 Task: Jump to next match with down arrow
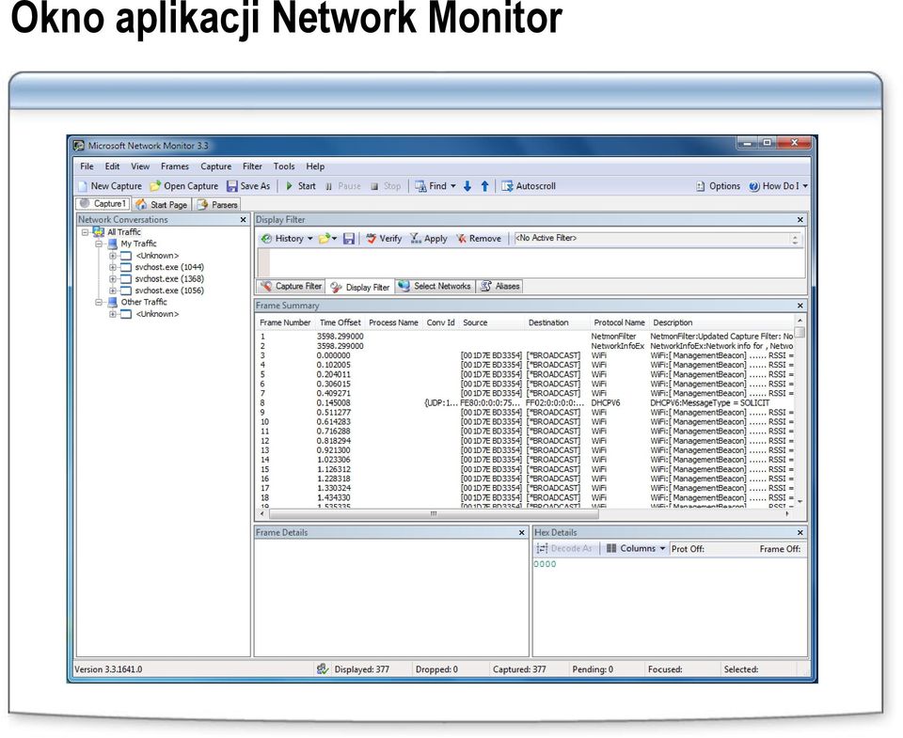tap(467, 186)
